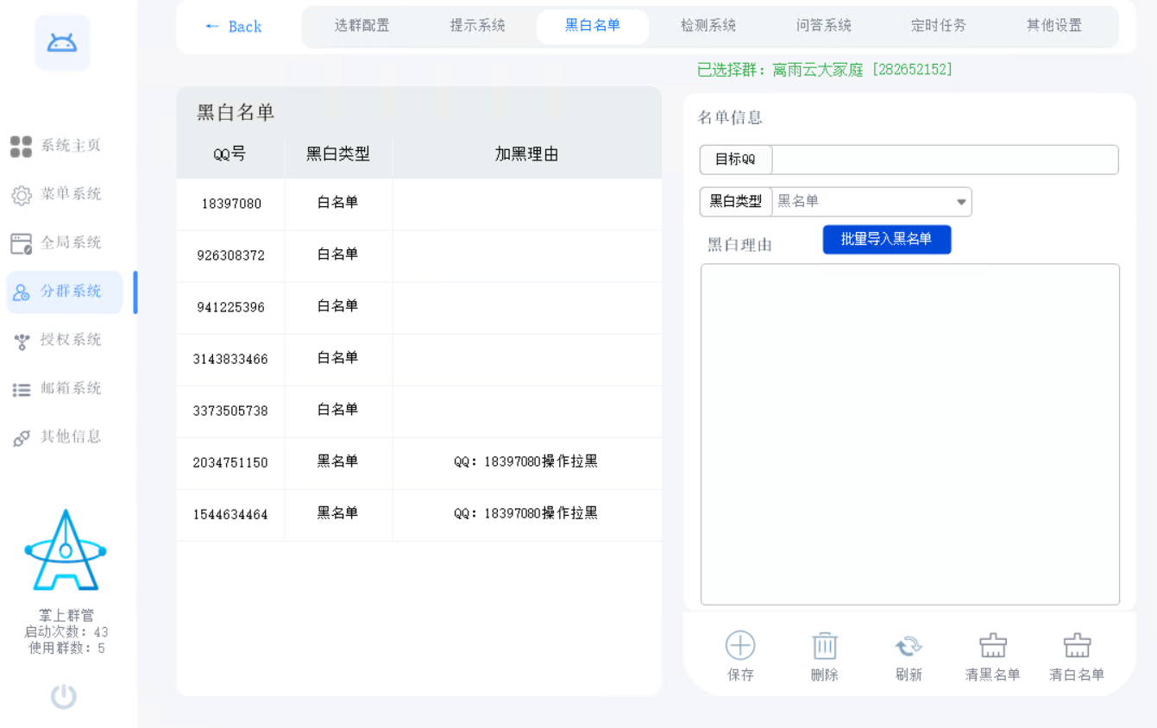Switch to the 检测系统 tab
Viewport: 1157px width, 728px height.
(708, 26)
